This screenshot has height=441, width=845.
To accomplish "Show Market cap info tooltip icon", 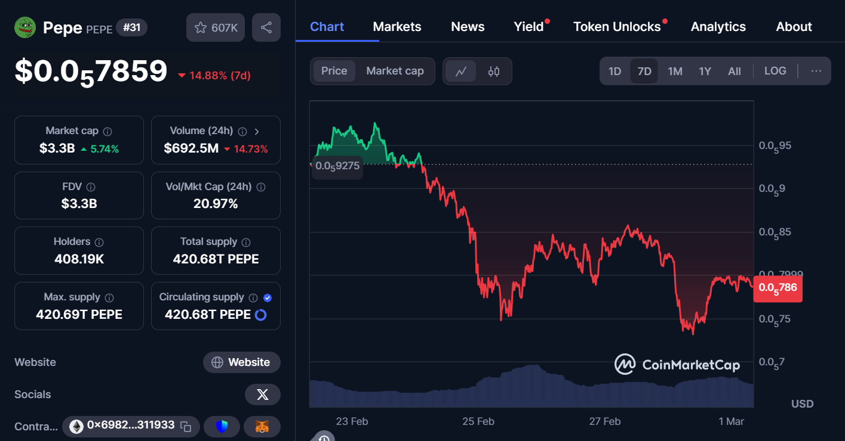I will (107, 131).
